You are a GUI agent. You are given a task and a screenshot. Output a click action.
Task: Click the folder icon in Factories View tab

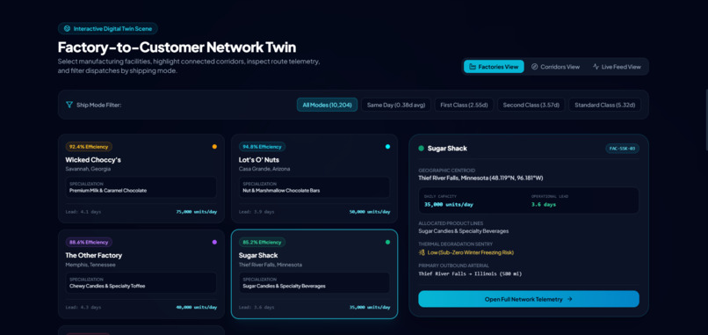tap(473, 67)
